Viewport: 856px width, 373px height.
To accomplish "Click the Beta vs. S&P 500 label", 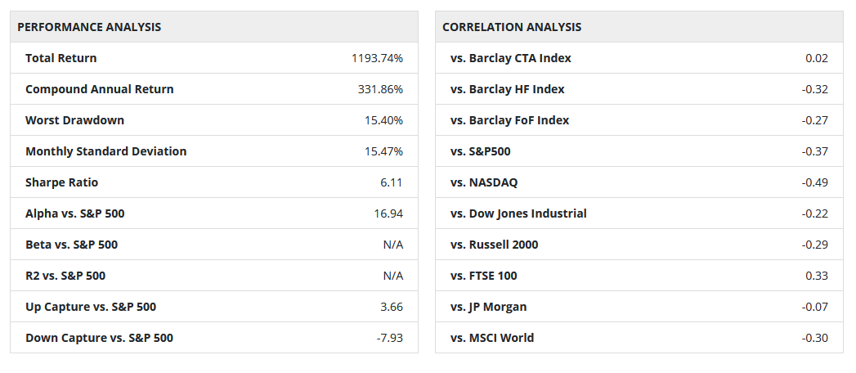I will pyautogui.click(x=72, y=245).
